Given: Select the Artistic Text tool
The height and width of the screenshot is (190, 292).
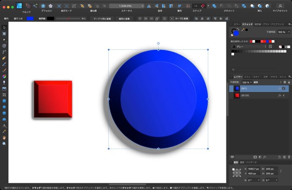Looking at the screenshot, I should [x=4, y=125].
